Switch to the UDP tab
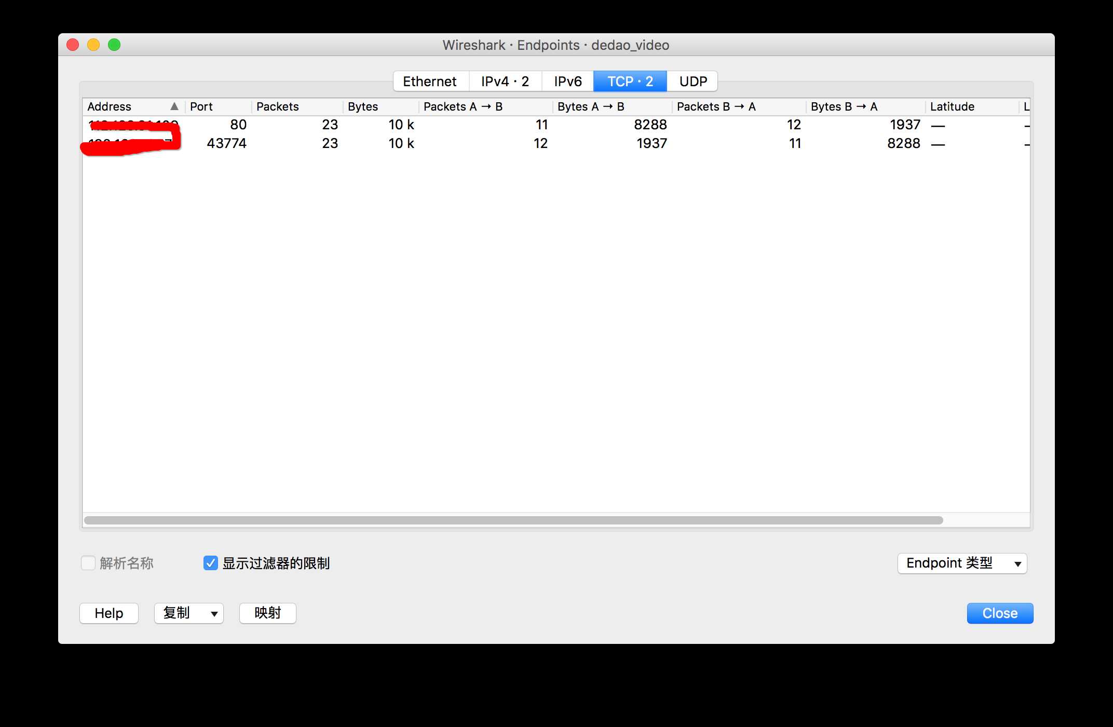 [693, 81]
